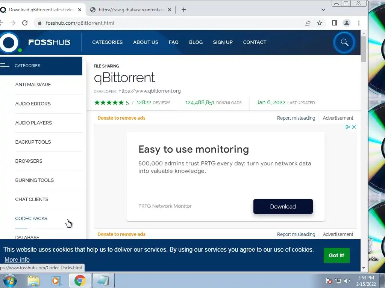
Task: Open the BURNING TOOLS category
Action: coord(34,180)
